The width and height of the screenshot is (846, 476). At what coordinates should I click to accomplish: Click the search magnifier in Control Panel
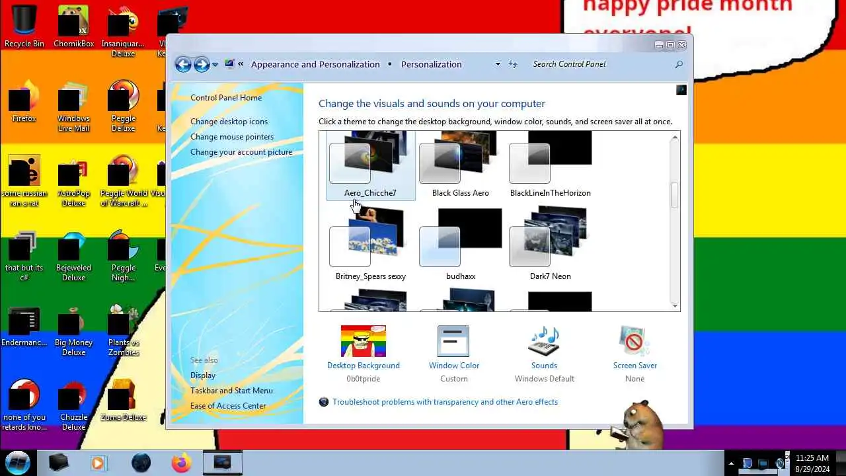point(679,64)
